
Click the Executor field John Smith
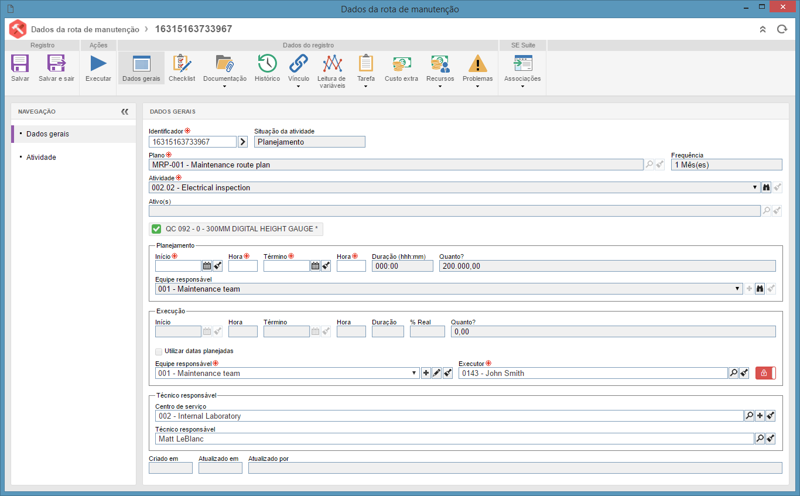[x=593, y=373]
